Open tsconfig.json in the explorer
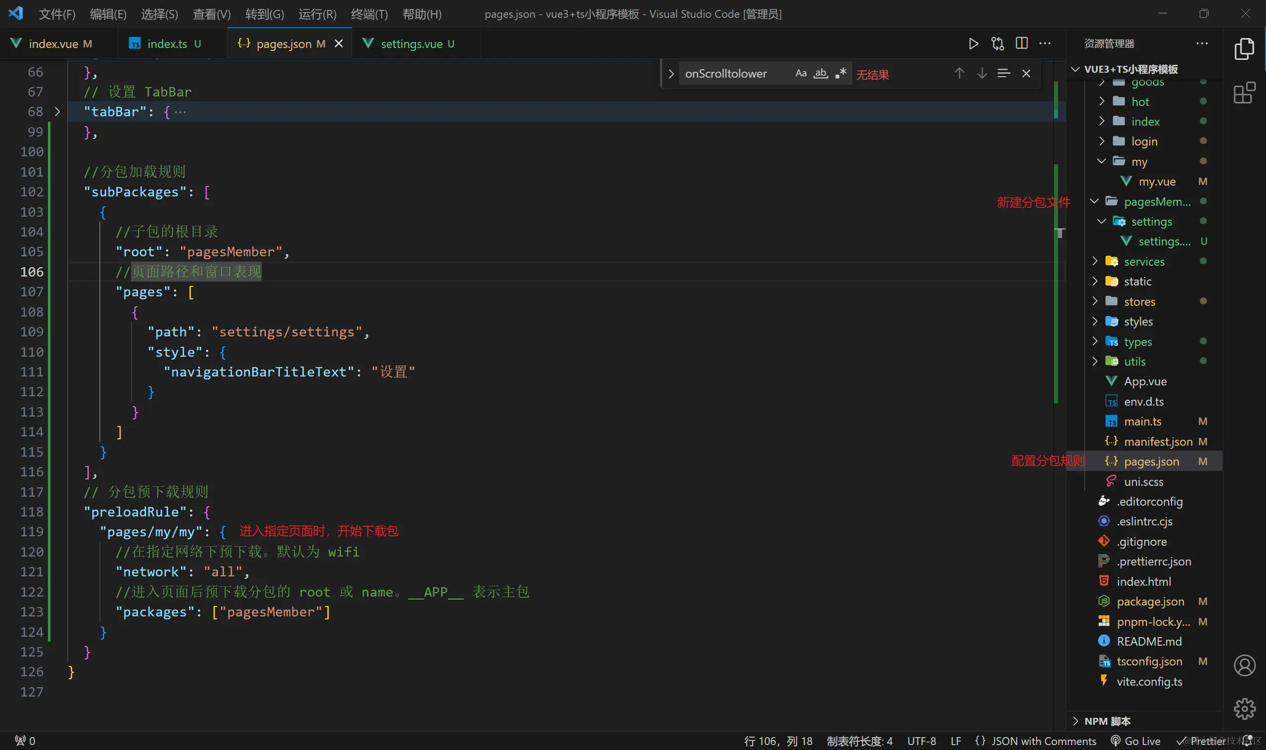Image resolution: width=1266 pixels, height=750 pixels. pos(1149,661)
